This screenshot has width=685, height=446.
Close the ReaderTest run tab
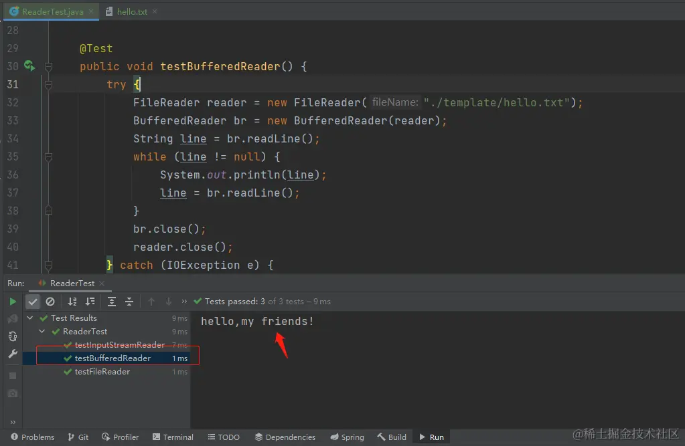(102, 284)
